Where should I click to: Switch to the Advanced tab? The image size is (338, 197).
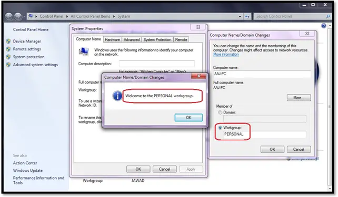click(x=132, y=39)
